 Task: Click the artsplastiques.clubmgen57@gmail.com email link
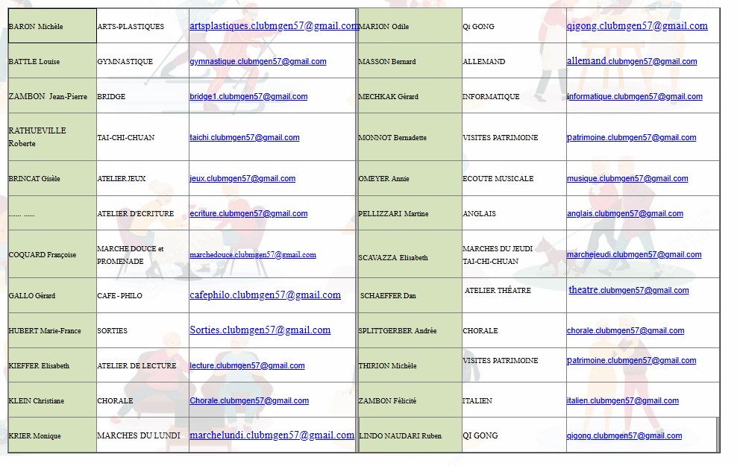point(273,26)
